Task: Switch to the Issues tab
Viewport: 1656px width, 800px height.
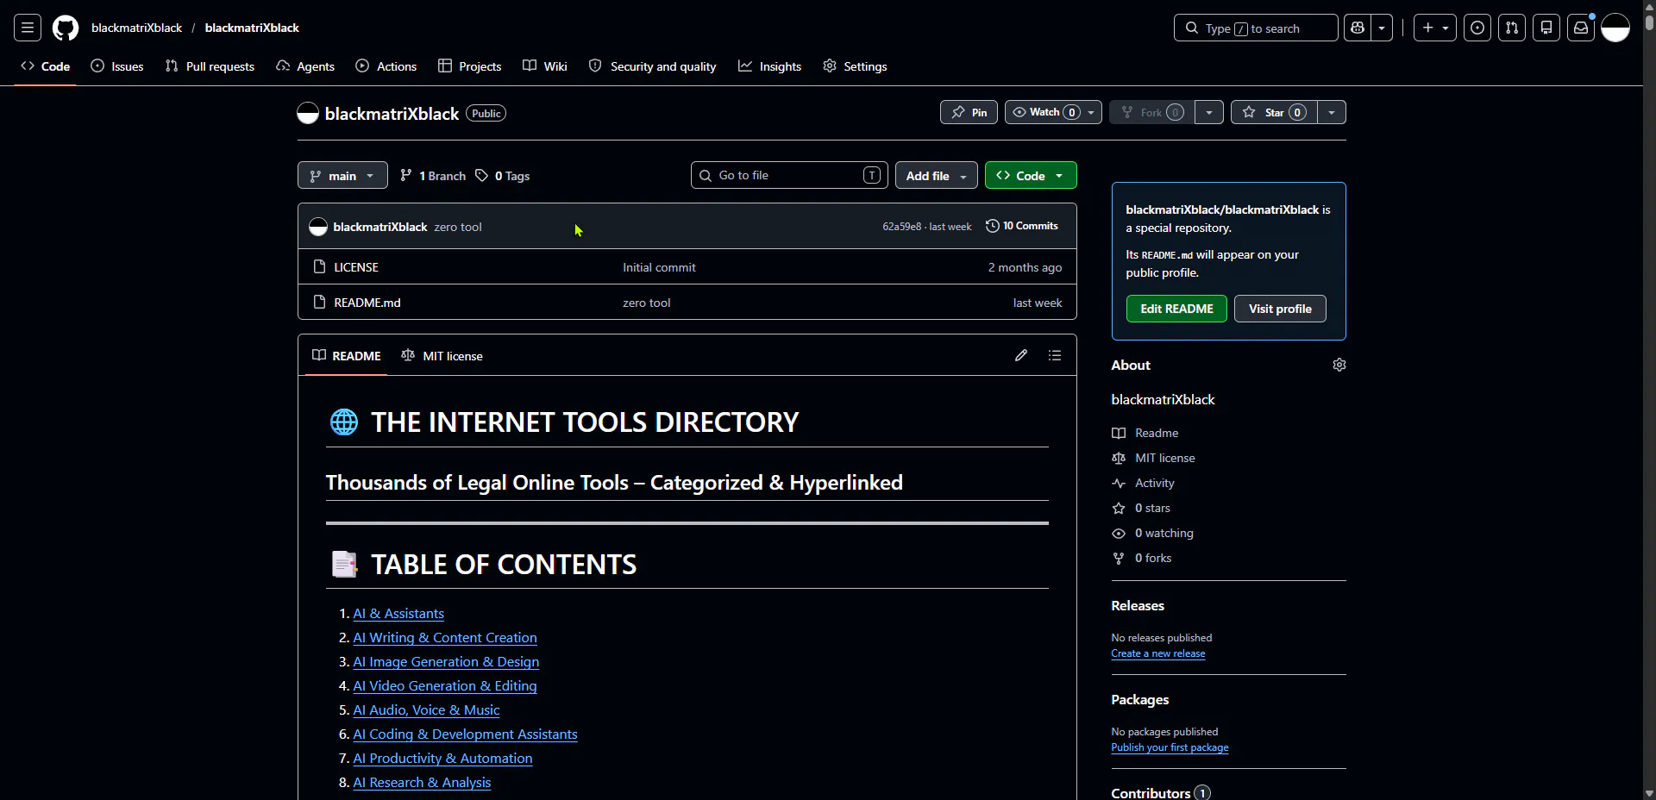Action: click(117, 66)
